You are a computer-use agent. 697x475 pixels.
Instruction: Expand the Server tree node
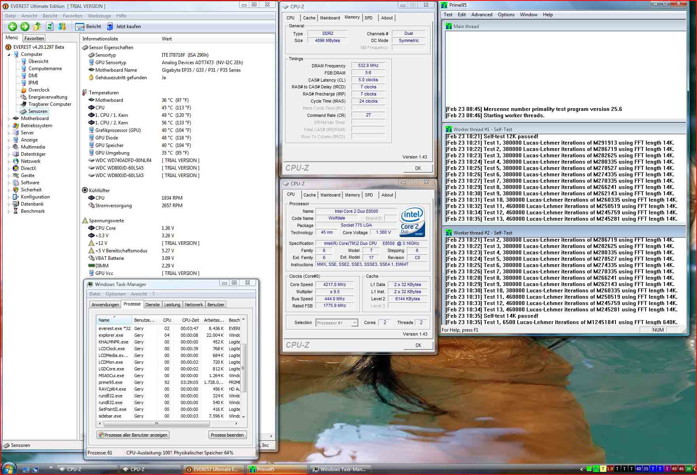point(9,133)
